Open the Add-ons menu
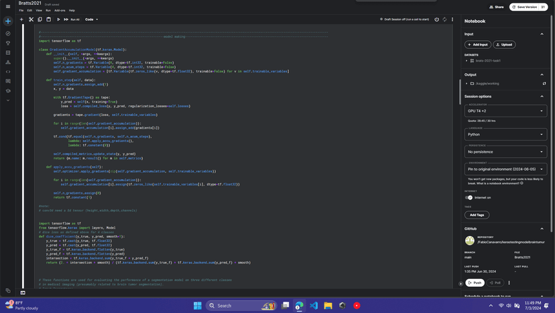Viewport: 555px width, 313px height. tap(60, 11)
